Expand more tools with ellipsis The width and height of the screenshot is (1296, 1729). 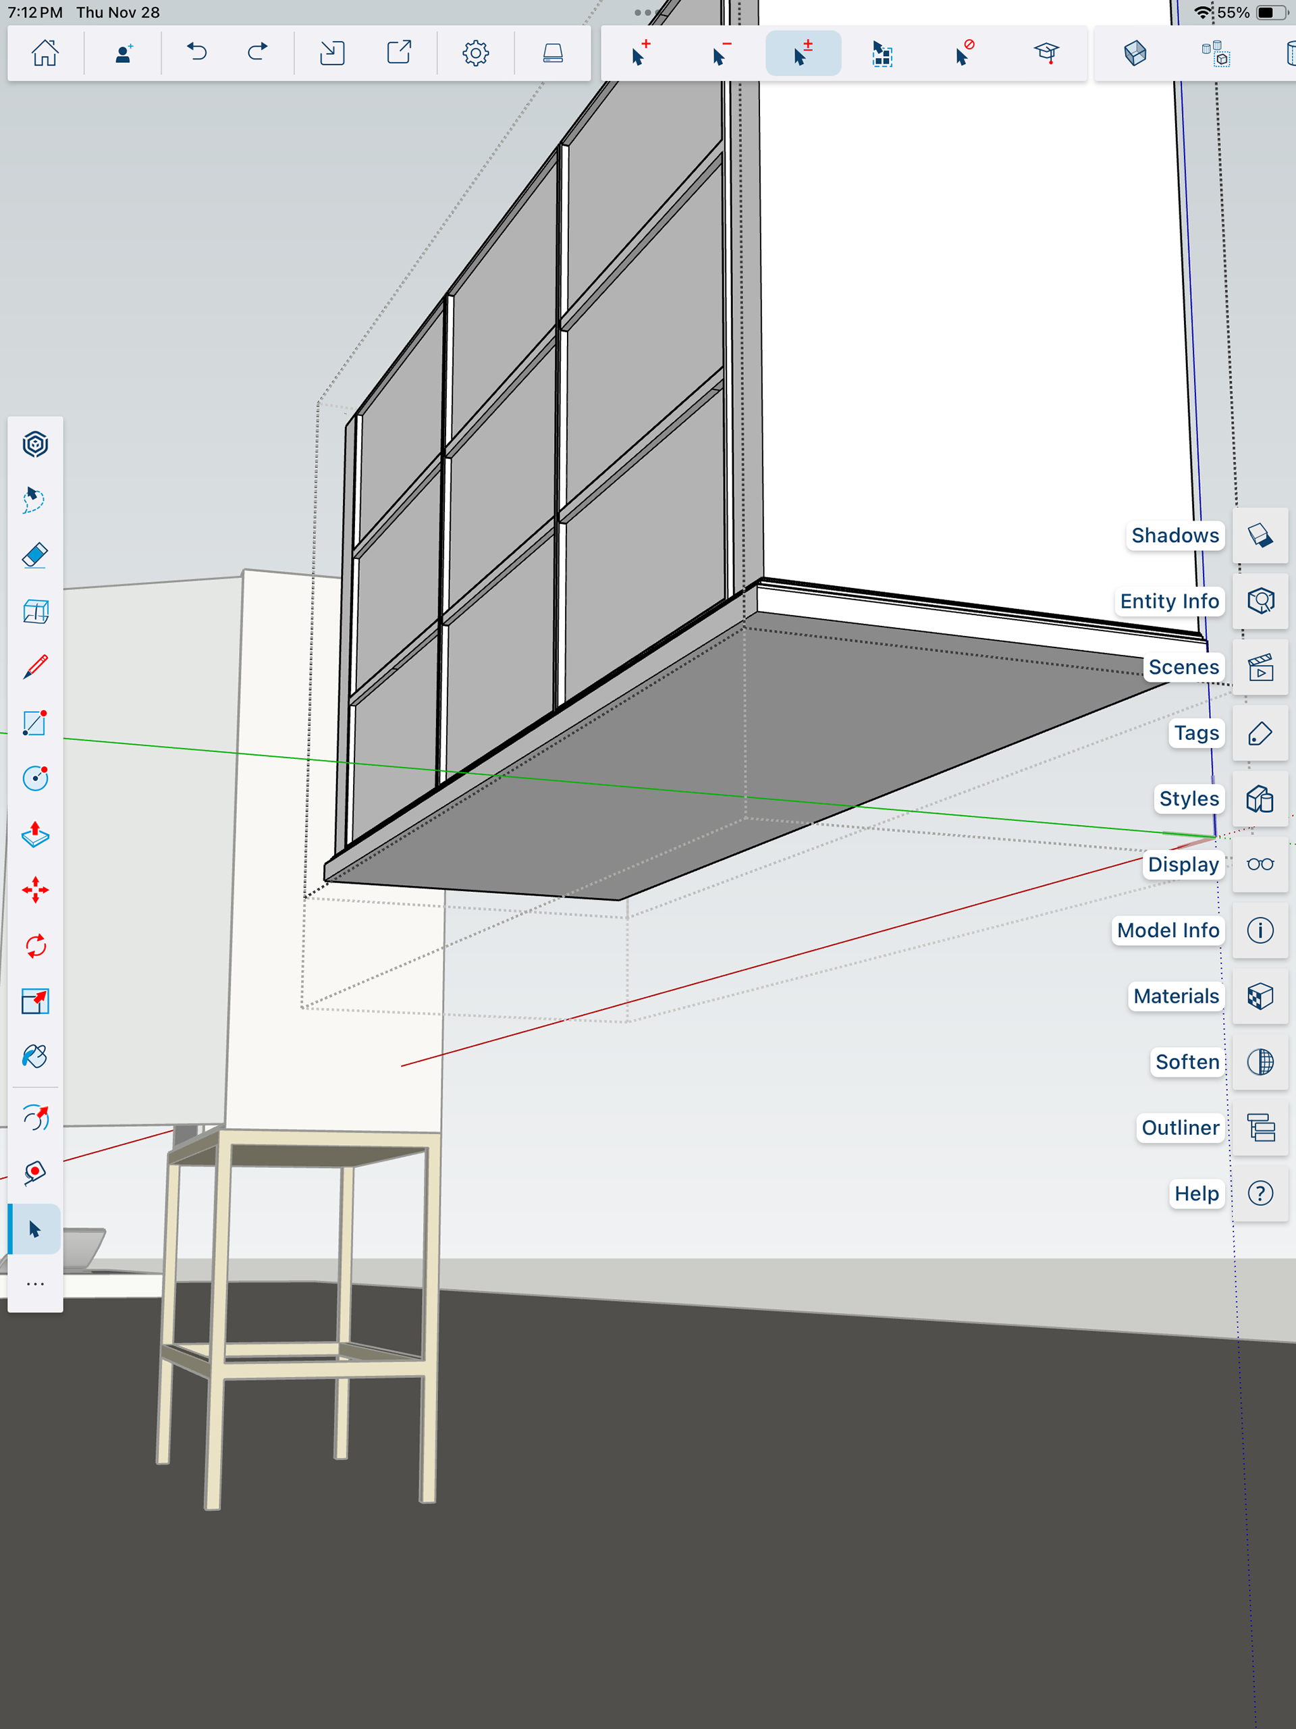pyautogui.click(x=35, y=1284)
